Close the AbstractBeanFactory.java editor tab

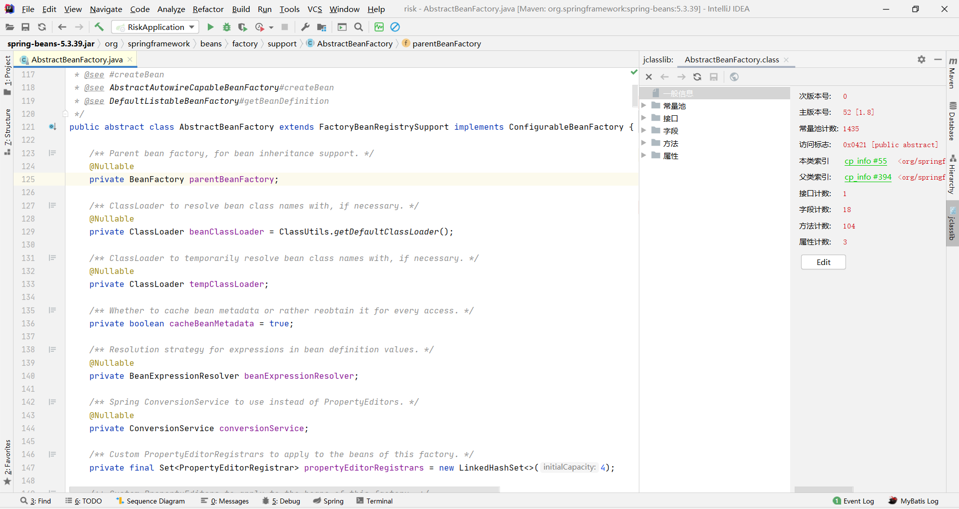pos(130,59)
